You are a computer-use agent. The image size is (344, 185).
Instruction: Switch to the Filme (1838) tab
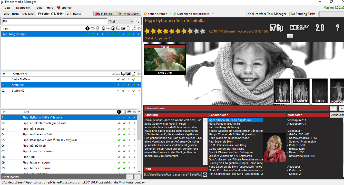tap(11, 14)
